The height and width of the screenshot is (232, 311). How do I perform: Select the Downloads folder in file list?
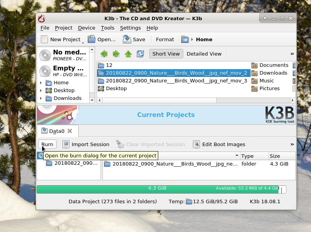pos(269,73)
